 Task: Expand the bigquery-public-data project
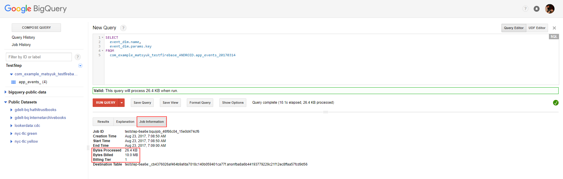[6, 92]
